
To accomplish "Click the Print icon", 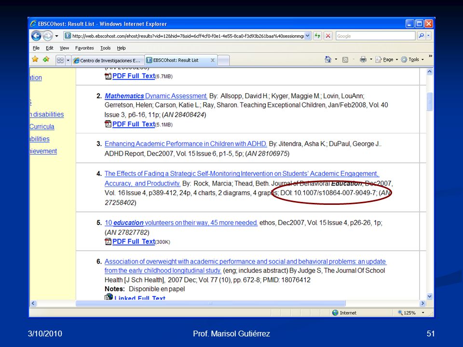I will 363,60.
